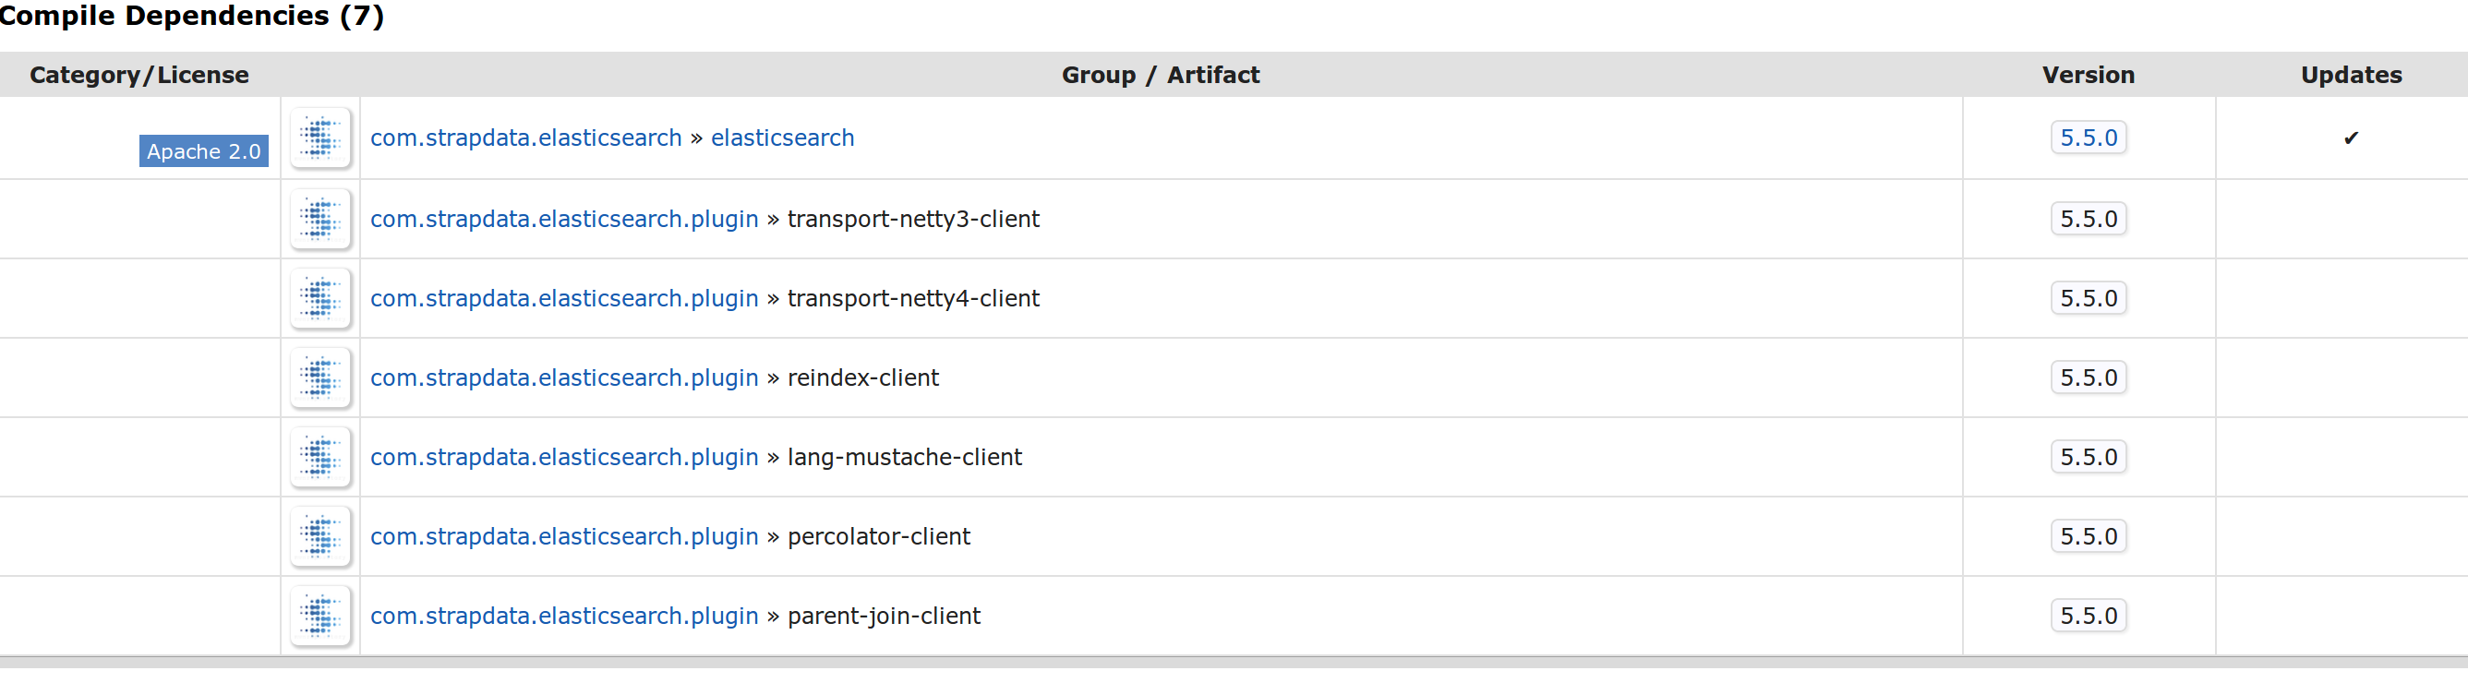Click the elasticsearch artifact icon in first row
The width and height of the screenshot is (2468, 683).
[321, 138]
